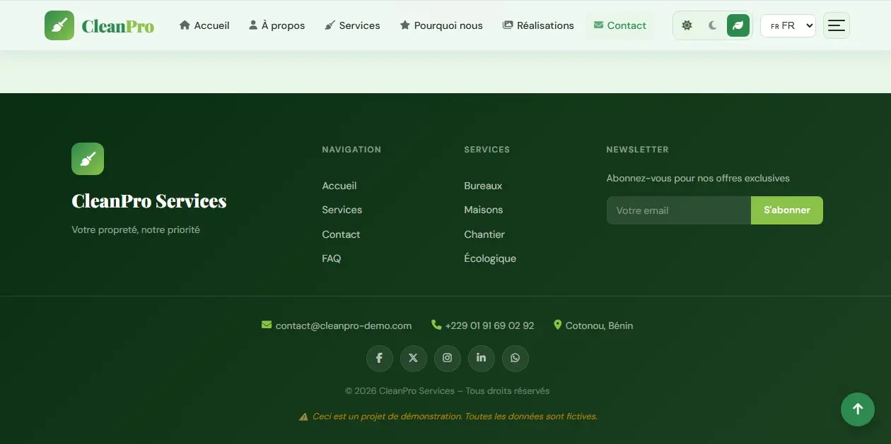
Task: Open the Instagram social icon
Action: tap(447, 358)
